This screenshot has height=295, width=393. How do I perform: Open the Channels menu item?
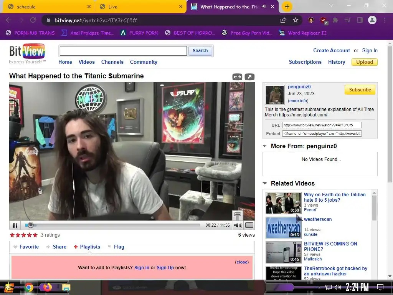click(112, 62)
